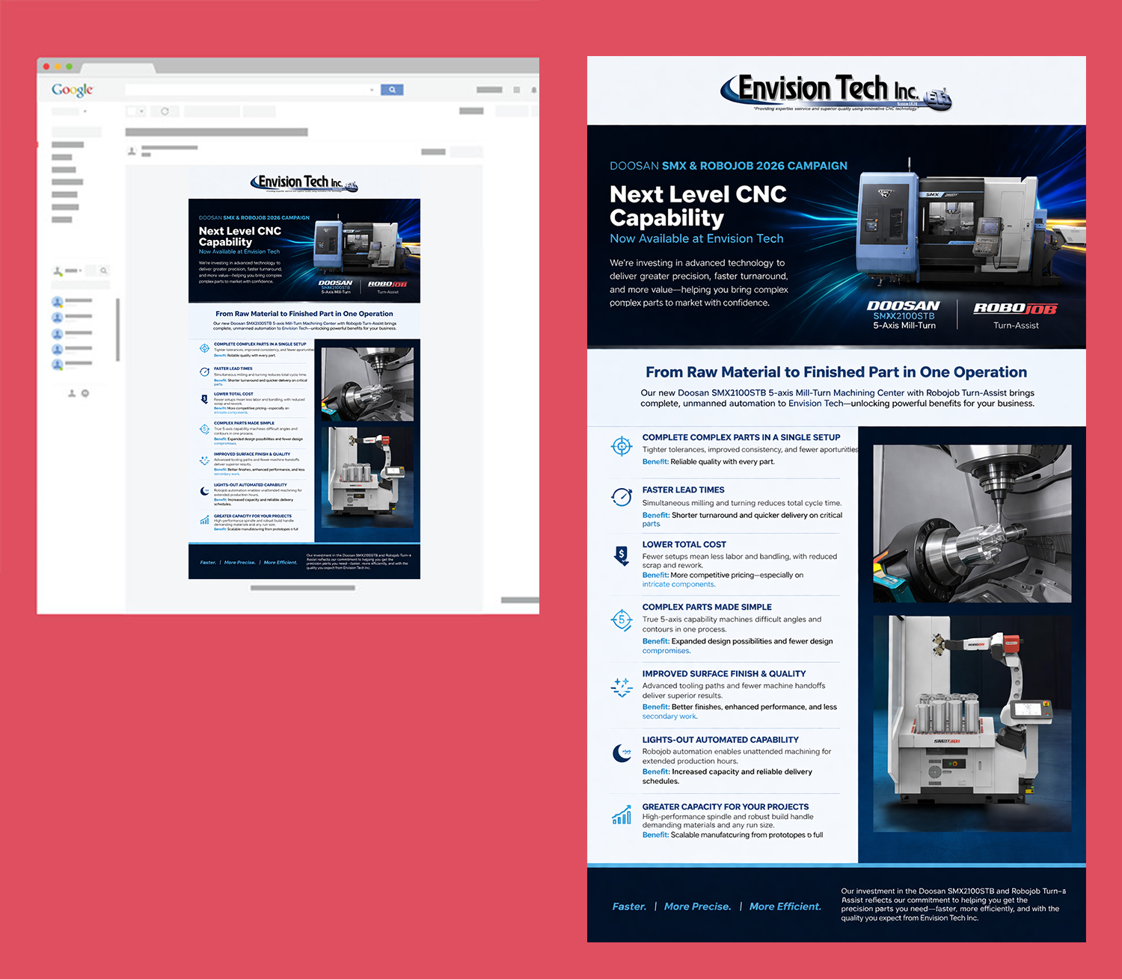Image resolution: width=1122 pixels, height=979 pixels.
Task: Click the refresh icon in the mail toolbar
Action: tap(165, 111)
